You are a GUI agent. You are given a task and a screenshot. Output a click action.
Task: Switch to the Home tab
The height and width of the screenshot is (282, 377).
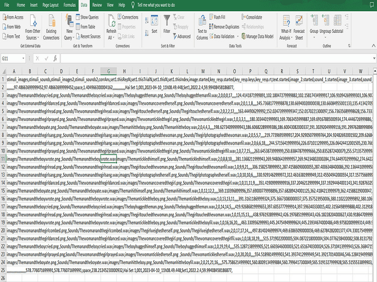[x=21, y=5]
